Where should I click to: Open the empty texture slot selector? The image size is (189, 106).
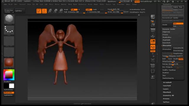[x=9, y=52]
